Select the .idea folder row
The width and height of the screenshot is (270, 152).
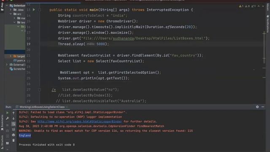coord(15,10)
